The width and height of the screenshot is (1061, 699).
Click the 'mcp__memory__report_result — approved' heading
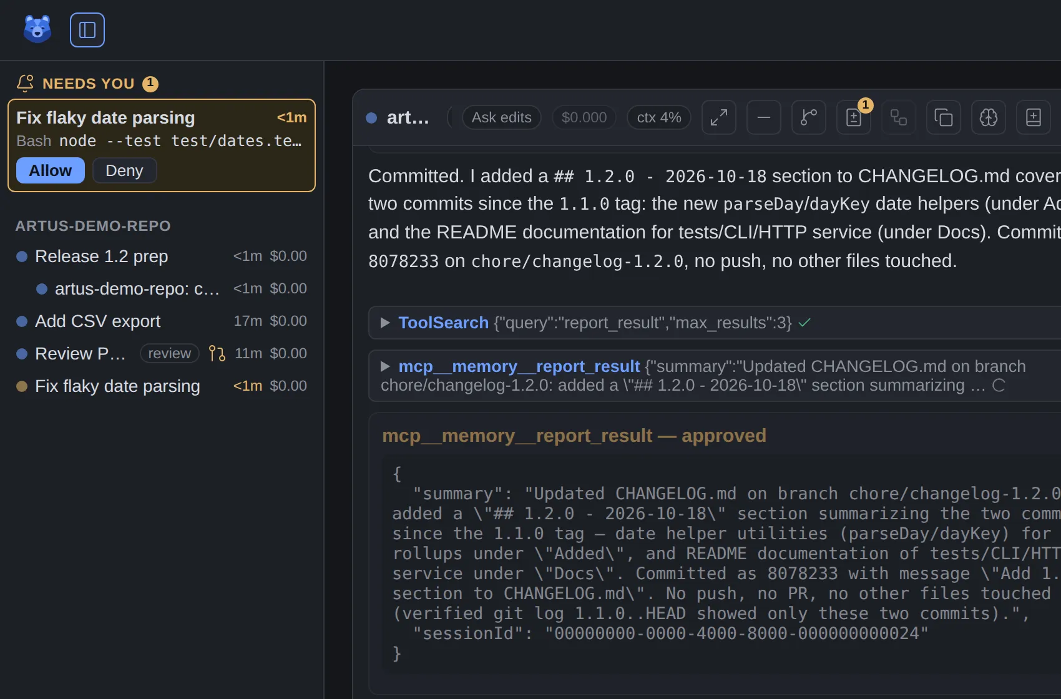(574, 436)
